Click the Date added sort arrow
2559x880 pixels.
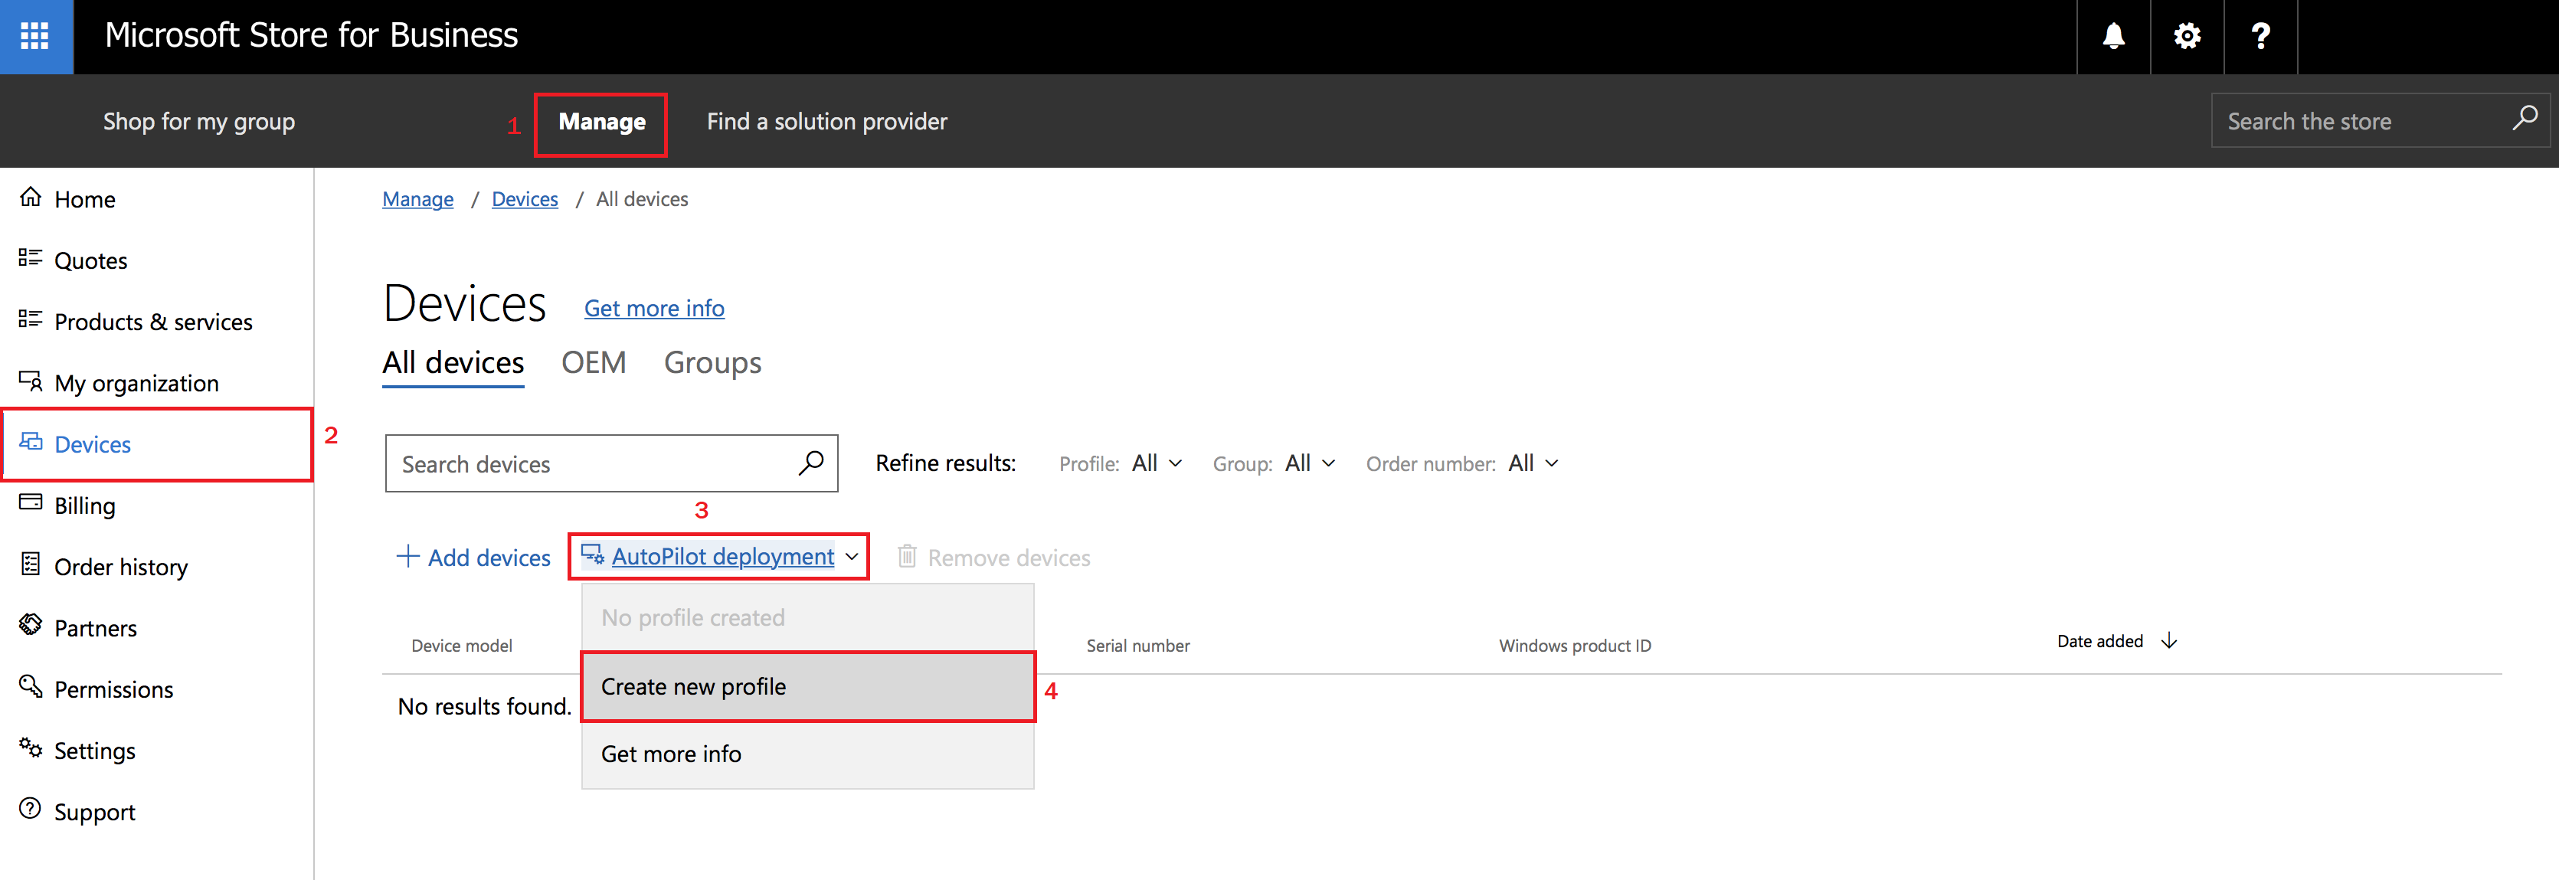[x=2170, y=642]
